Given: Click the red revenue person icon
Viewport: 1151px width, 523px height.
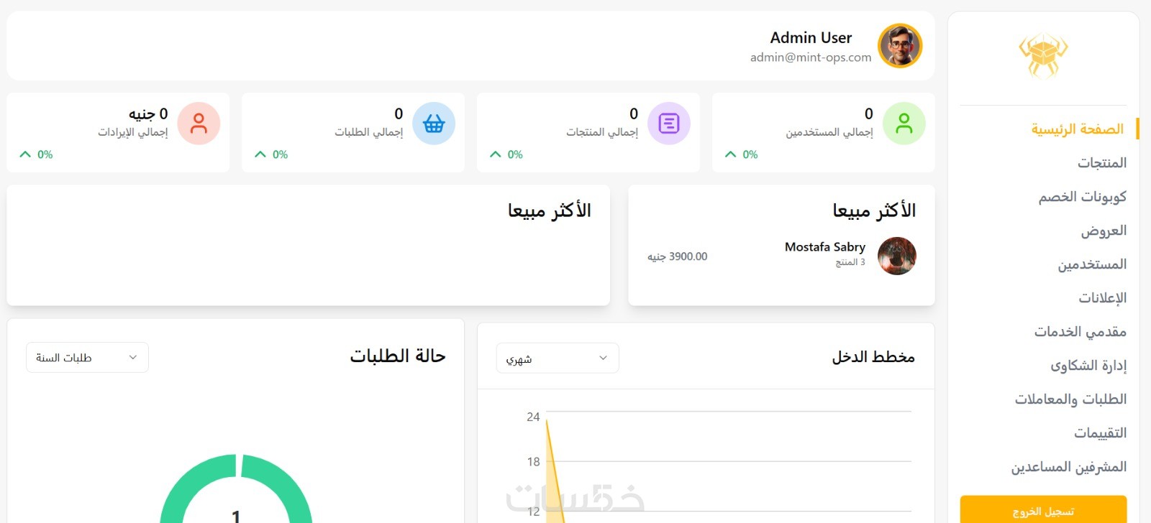Looking at the screenshot, I should tap(199, 124).
